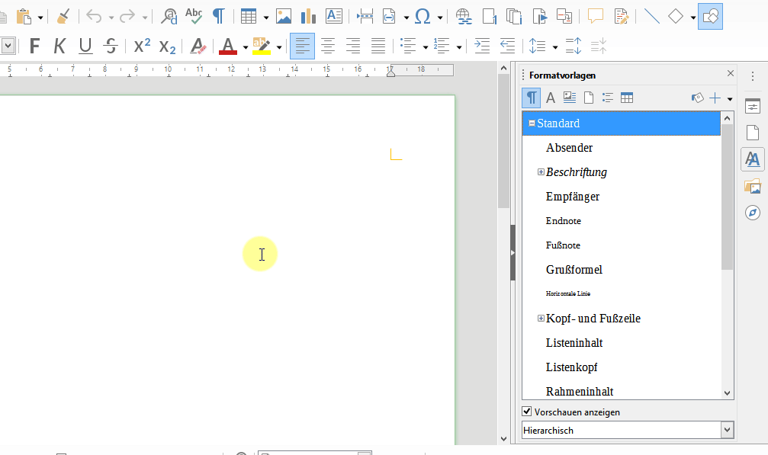This screenshot has width=768, height=455.
Task: Toggle underline (U) formatting
Action: pyautogui.click(x=85, y=46)
